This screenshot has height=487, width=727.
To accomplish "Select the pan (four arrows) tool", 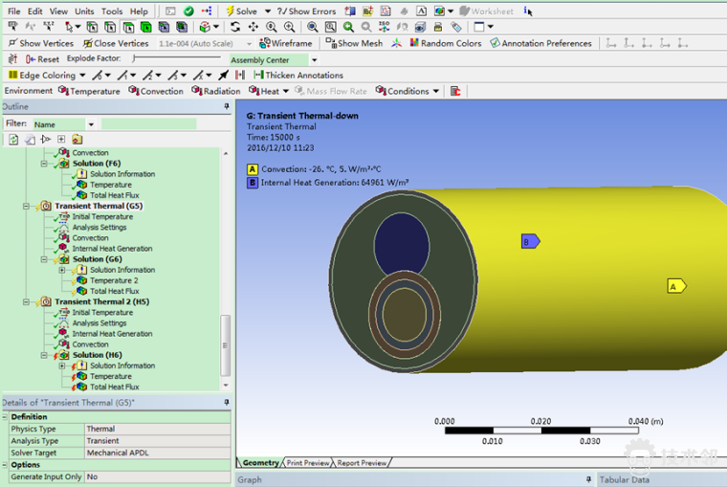I will click(253, 27).
